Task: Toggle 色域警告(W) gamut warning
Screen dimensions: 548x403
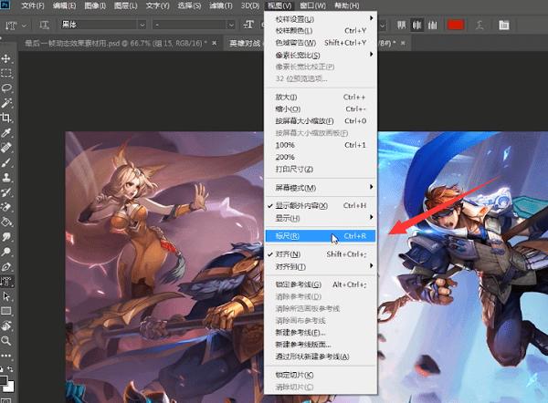Action: point(320,43)
